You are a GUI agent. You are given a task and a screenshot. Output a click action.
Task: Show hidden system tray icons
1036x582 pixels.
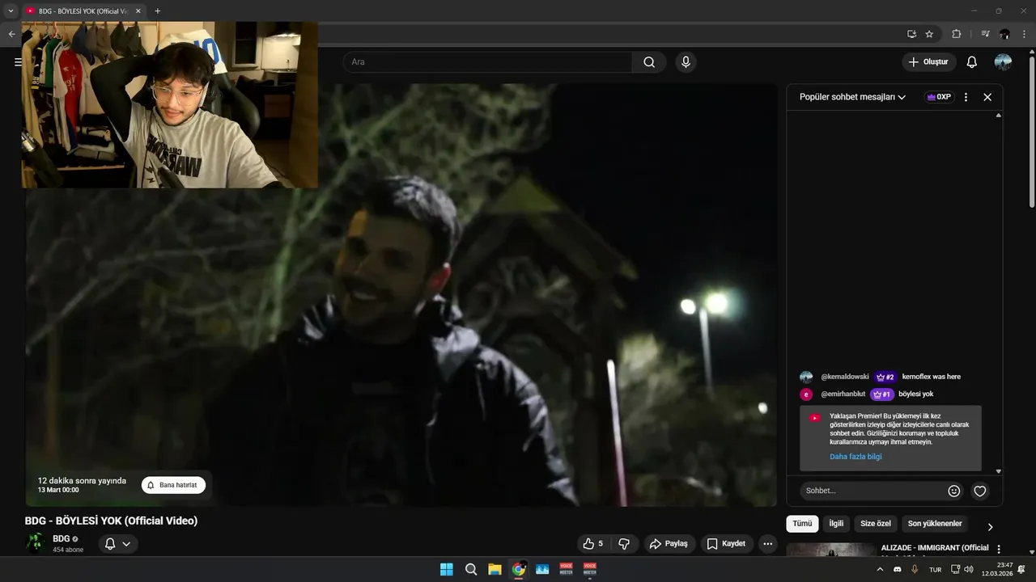pyautogui.click(x=880, y=569)
